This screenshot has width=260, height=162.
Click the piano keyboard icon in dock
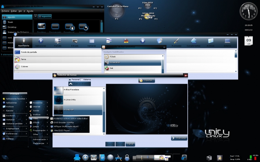pos(94,158)
